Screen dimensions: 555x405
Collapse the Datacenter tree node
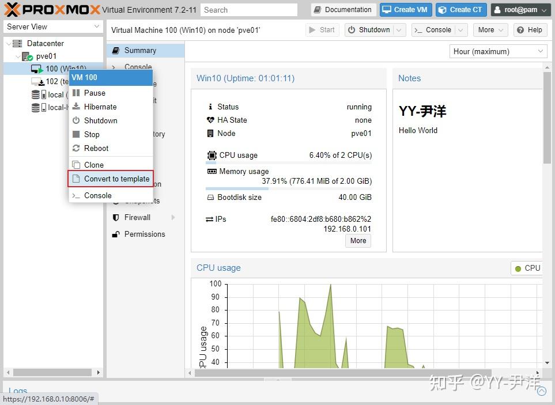[x=9, y=44]
